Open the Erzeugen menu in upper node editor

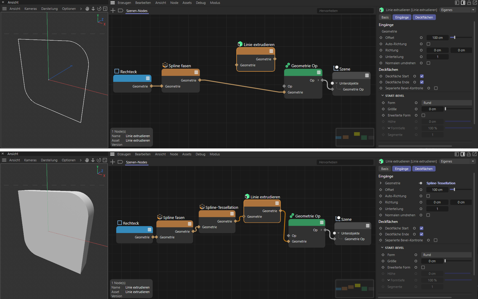coord(124,3)
